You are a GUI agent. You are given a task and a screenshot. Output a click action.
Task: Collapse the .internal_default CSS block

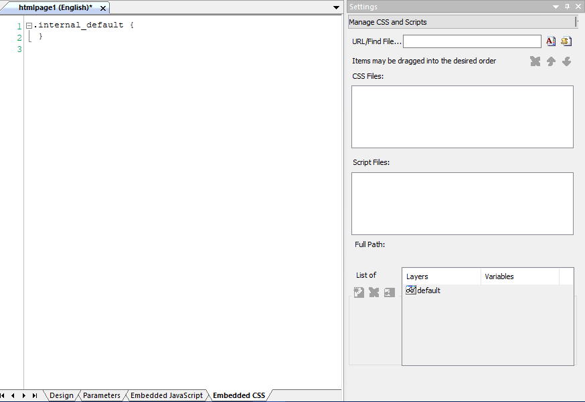[x=29, y=25]
